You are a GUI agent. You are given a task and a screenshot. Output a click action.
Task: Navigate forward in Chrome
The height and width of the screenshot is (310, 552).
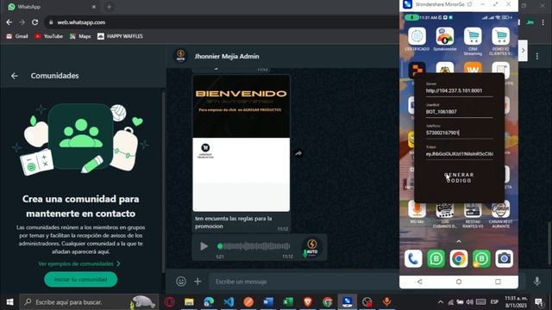point(22,22)
